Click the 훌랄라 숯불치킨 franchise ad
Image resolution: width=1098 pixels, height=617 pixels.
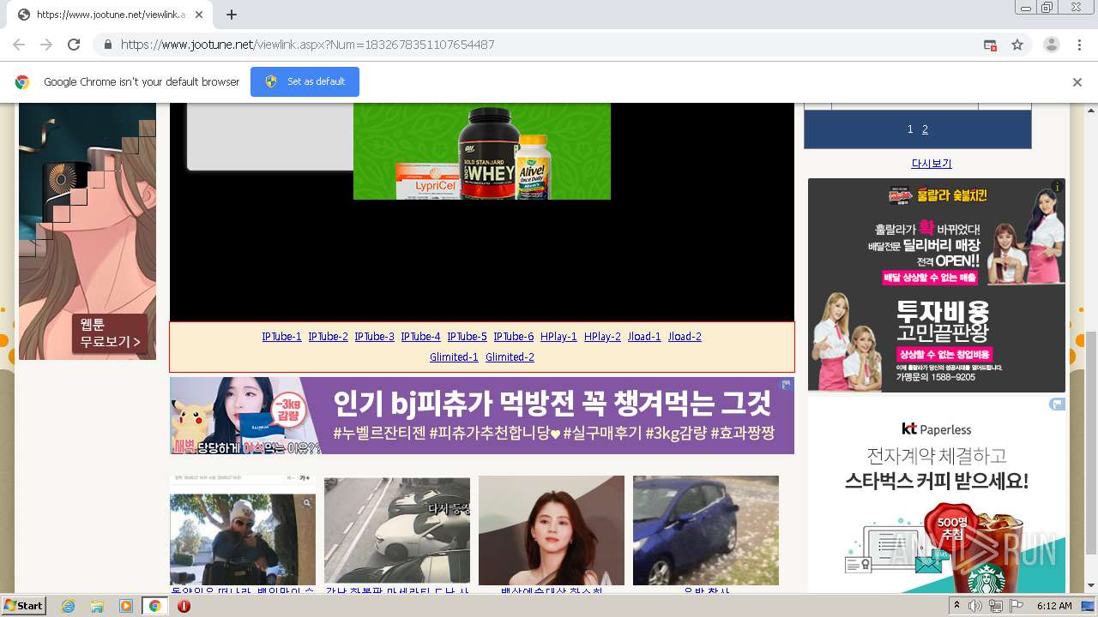pos(937,285)
